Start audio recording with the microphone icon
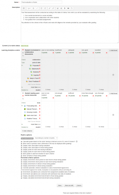Screen dimensions: 119x195 (x=65, y=8)
